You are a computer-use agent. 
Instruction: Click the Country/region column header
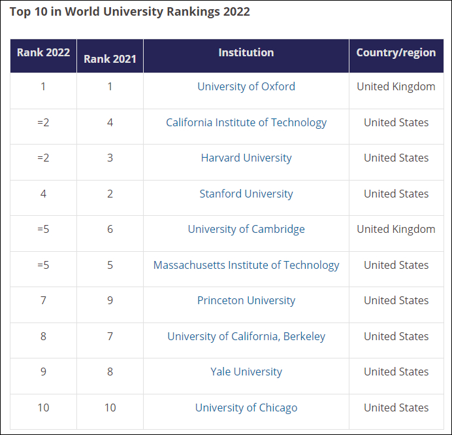click(396, 53)
